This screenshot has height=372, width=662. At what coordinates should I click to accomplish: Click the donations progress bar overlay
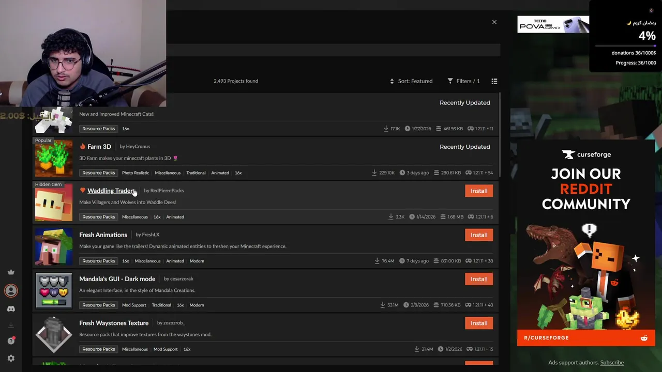[x=625, y=46]
